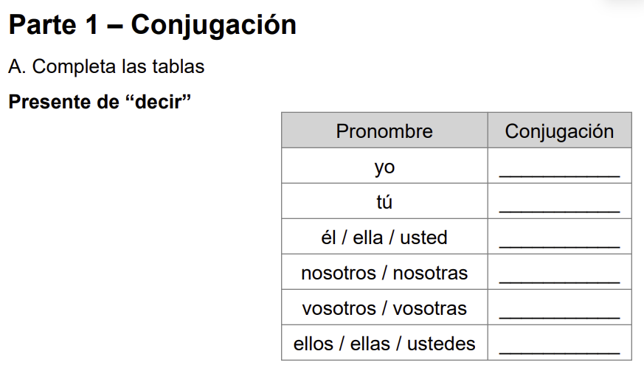Click the "tú" pronoun cell
Screen dimensions: 644x368
point(384,202)
